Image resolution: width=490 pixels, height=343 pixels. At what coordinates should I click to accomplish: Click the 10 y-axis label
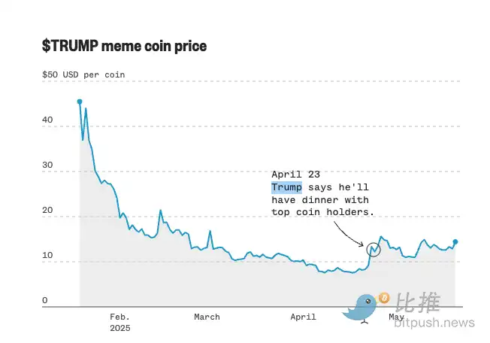(x=47, y=255)
